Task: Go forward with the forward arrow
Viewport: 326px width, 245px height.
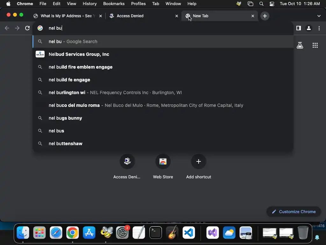Action: coord(17,28)
